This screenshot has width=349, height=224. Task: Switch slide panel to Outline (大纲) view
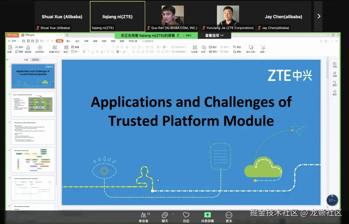tap(26, 60)
